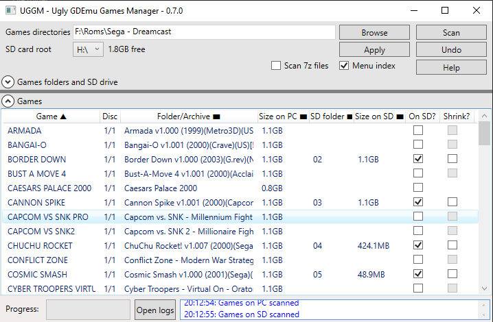Toggle filter square on Folder/Archive header
Image resolution: width=493 pixels, height=322 pixels.
[x=216, y=116]
